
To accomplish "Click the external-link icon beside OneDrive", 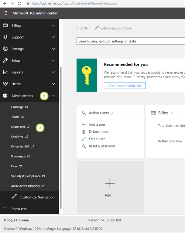I will 26,137.
